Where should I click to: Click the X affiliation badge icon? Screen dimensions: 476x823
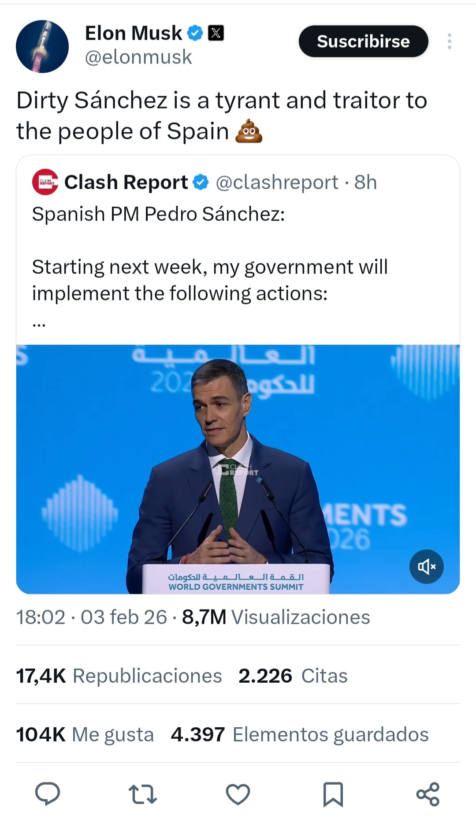(x=216, y=33)
